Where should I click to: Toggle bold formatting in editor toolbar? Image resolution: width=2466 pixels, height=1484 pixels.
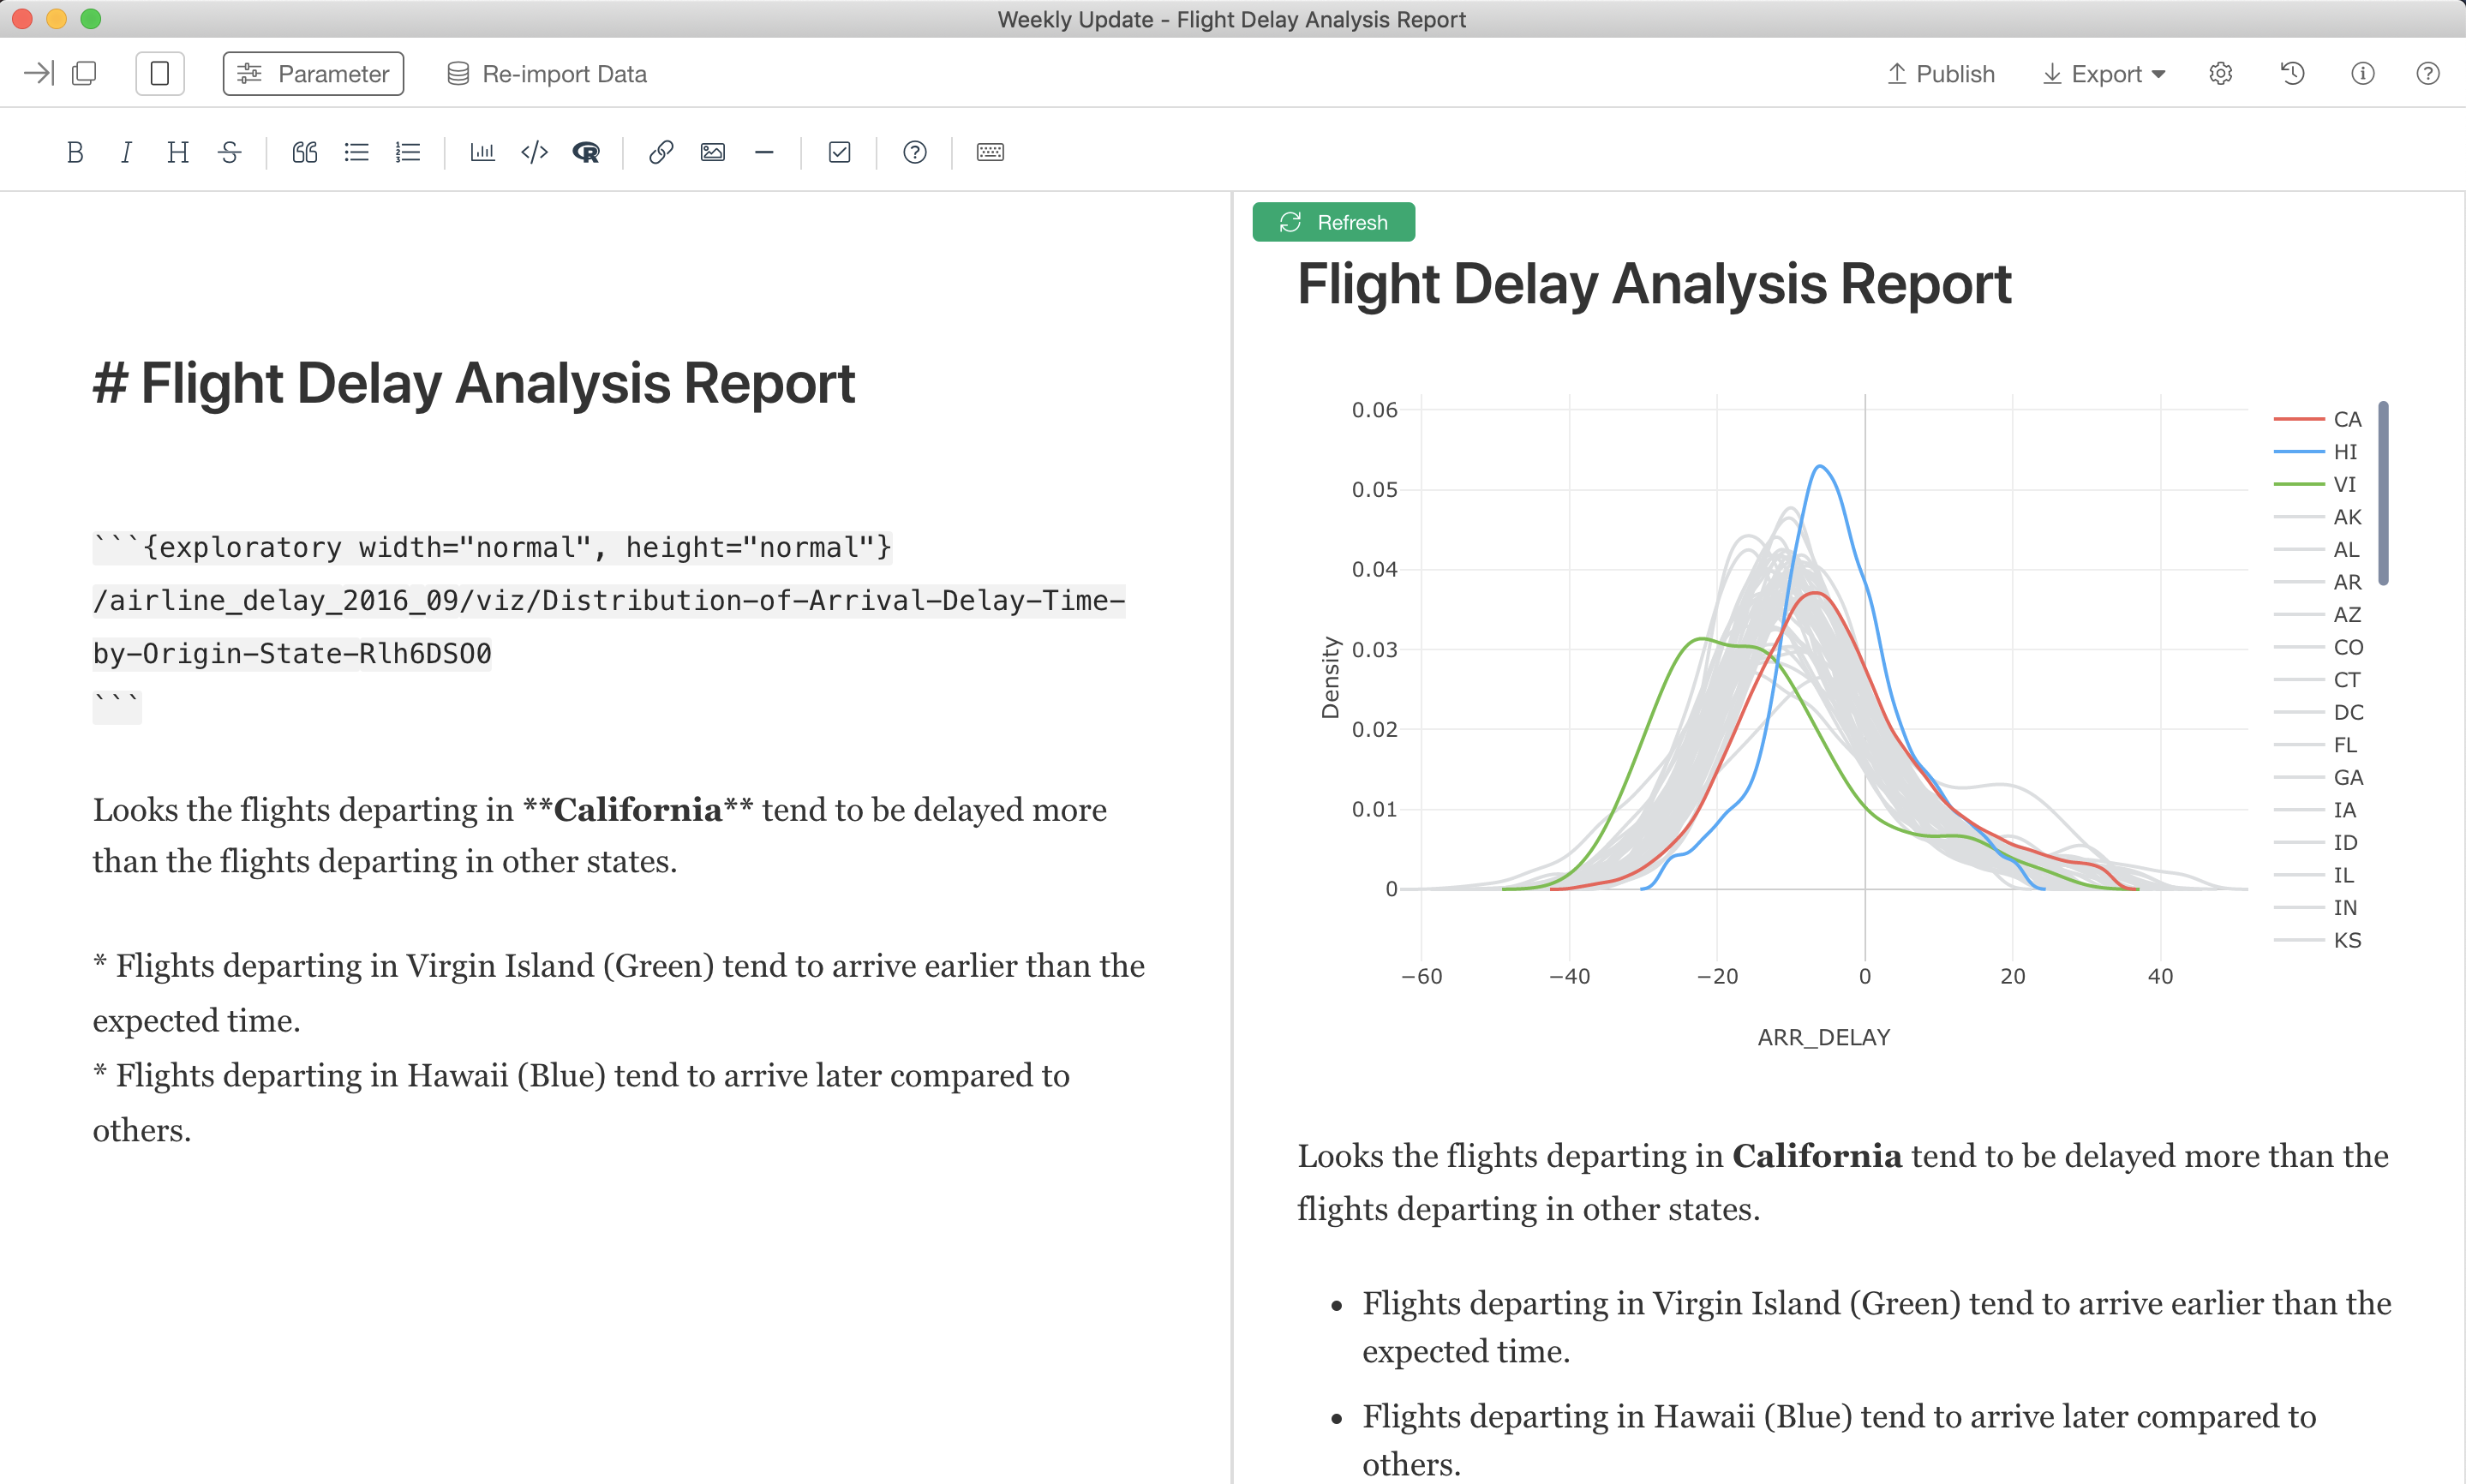[x=74, y=152]
